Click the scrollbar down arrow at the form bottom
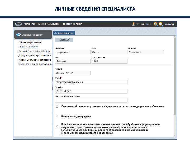The height and width of the screenshot is (143, 190). coord(174,136)
